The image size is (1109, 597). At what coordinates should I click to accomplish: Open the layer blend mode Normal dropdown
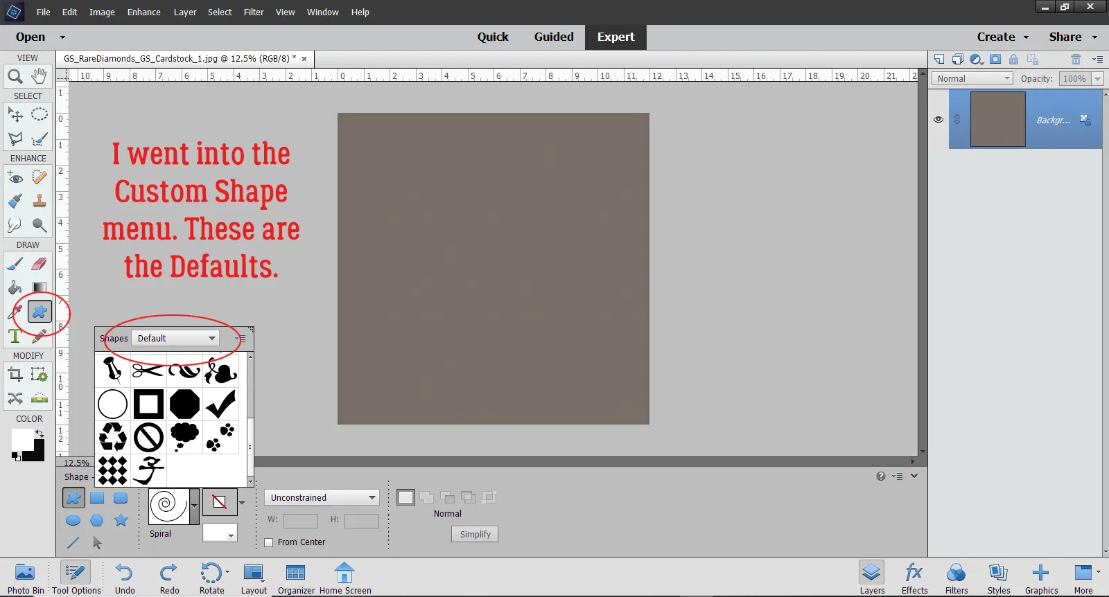click(x=972, y=79)
